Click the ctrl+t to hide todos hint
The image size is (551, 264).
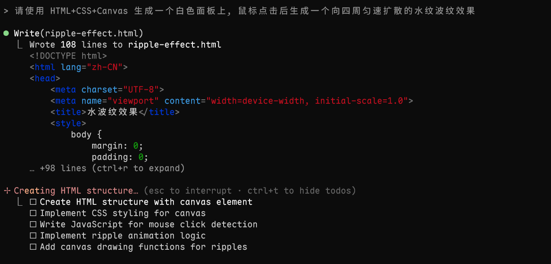click(x=319, y=191)
